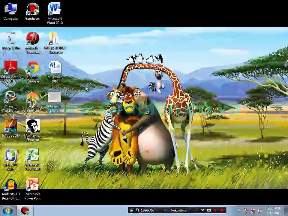Click the Show desktop button

286,211
